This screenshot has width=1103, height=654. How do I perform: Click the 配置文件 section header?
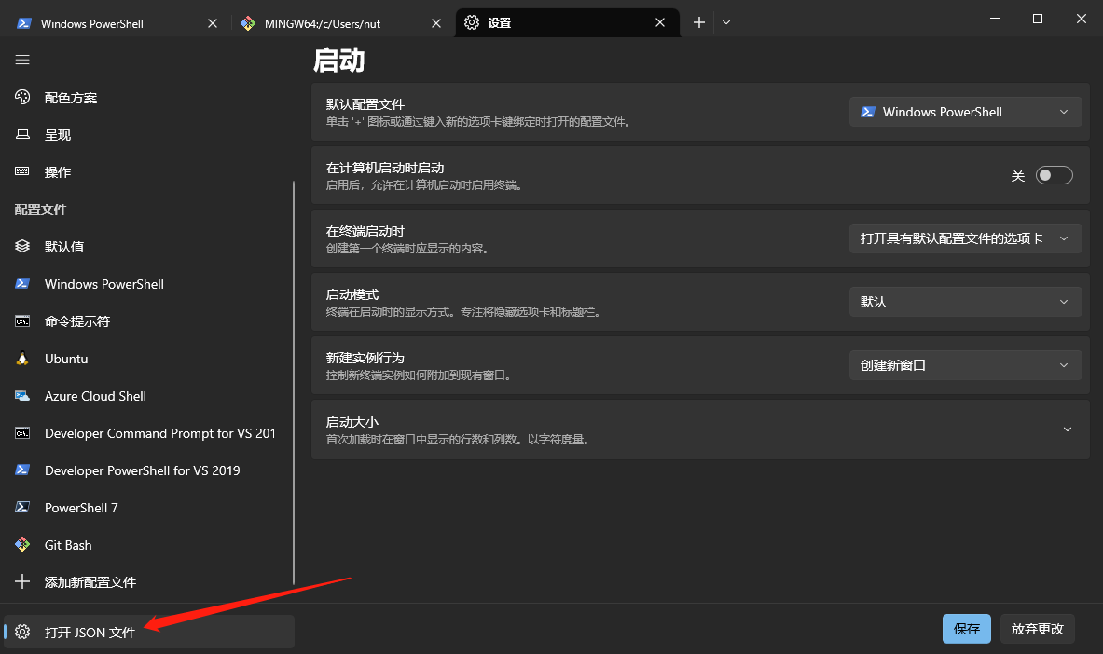coord(41,210)
